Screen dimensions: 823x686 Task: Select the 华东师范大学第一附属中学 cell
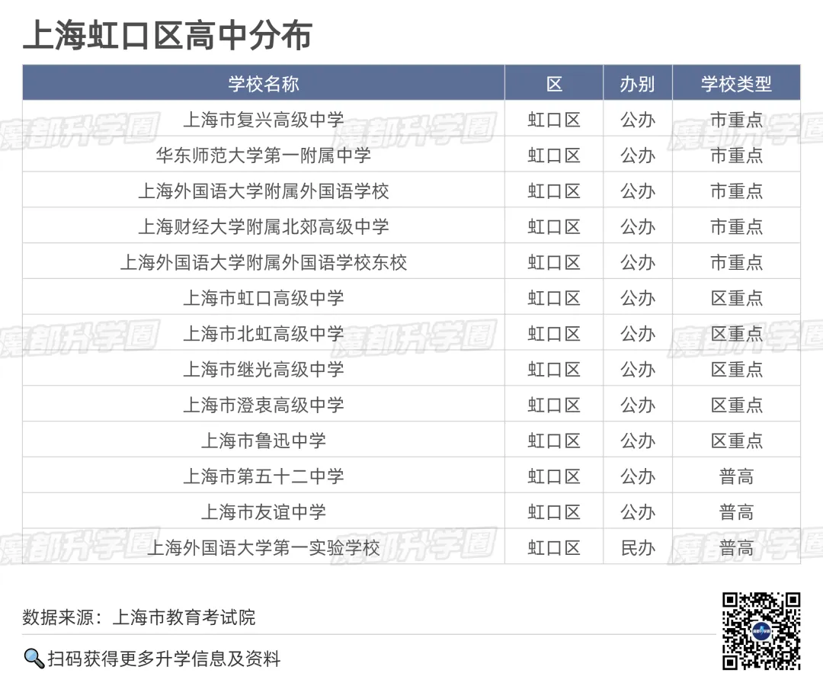tap(264, 155)
